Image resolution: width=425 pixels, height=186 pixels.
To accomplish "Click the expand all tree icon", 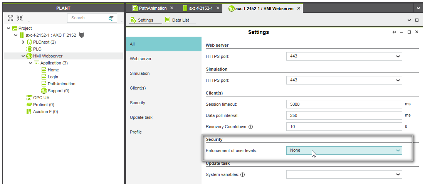I will coord(10,18).
